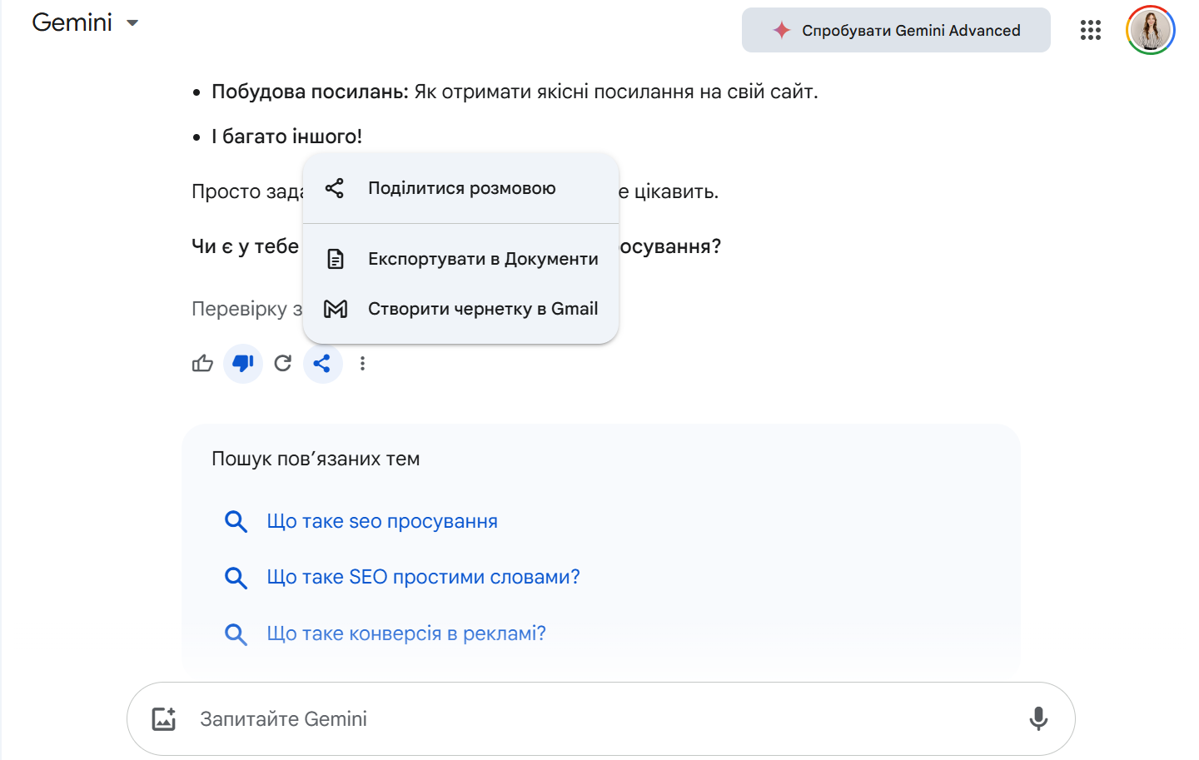Click the thumbs up good response icon
The height and width of the screenshot is (760, 1199).
[x=202, y=364]
